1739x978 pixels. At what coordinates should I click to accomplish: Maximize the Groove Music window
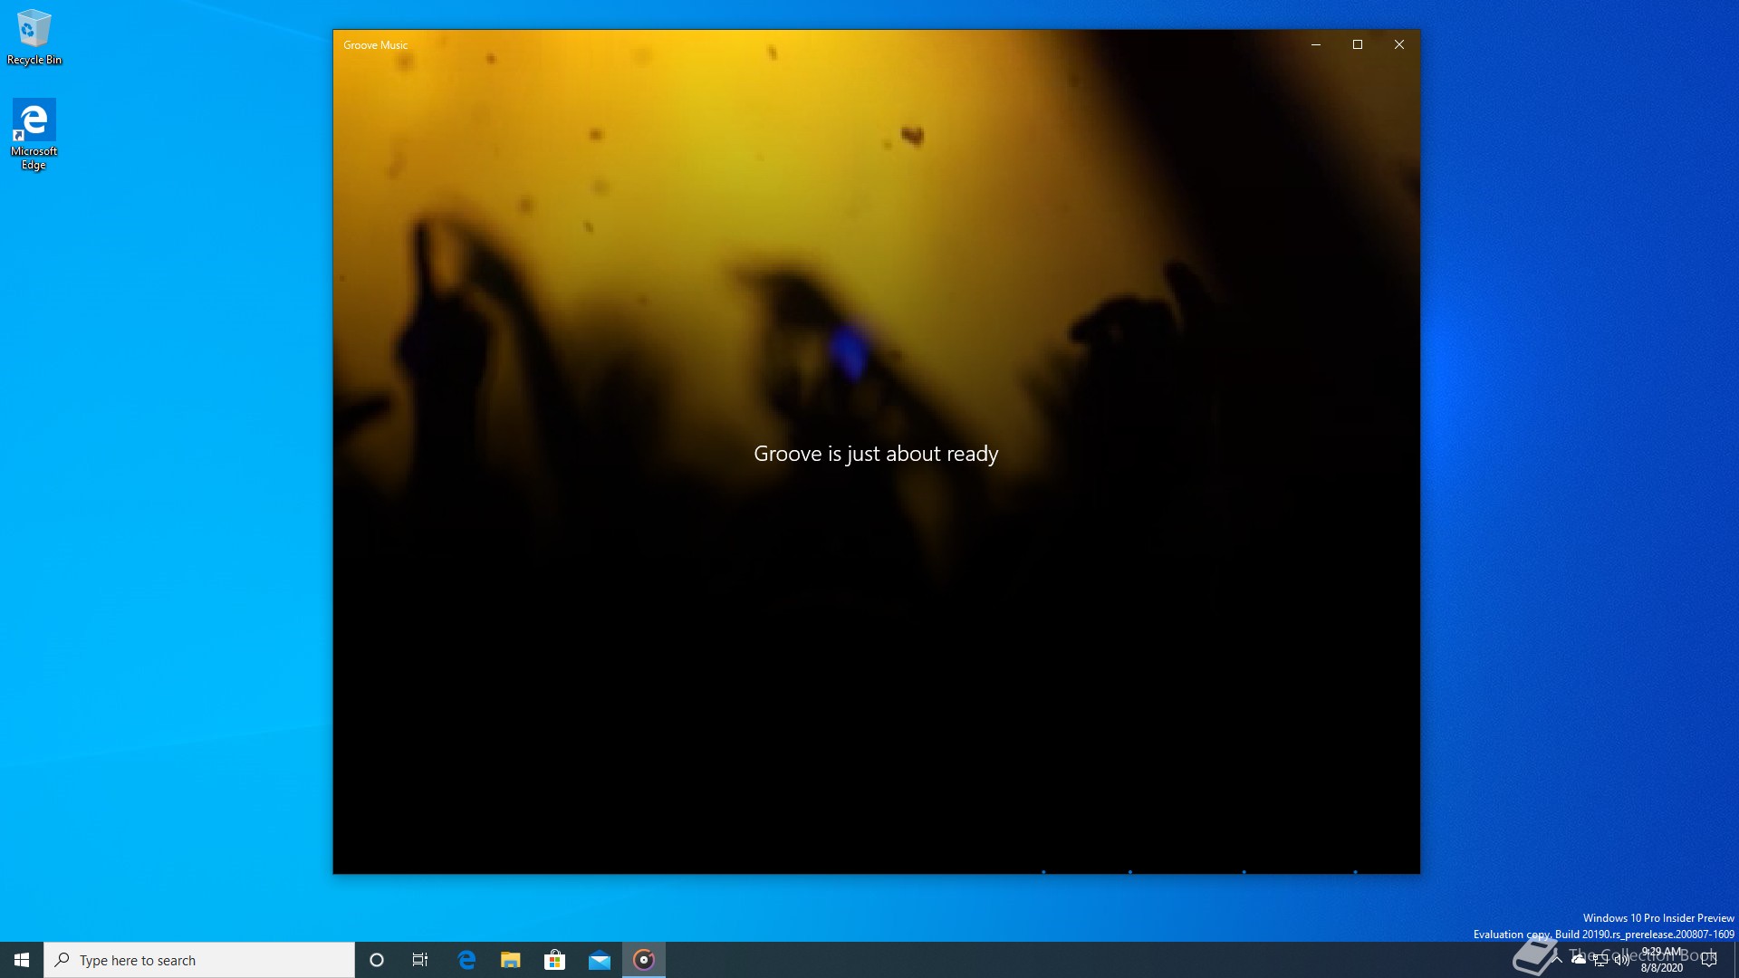pos(1358,44)
